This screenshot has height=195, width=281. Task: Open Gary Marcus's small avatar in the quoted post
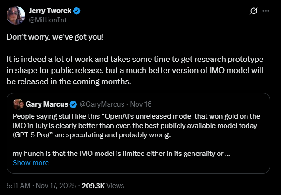point(18,103)
